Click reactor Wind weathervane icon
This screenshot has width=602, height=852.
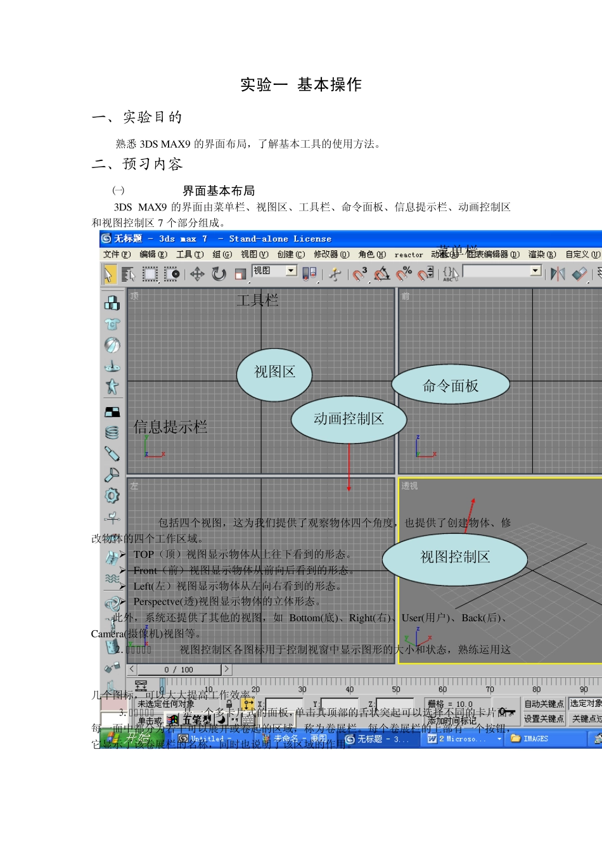click(x=112, y=518)
